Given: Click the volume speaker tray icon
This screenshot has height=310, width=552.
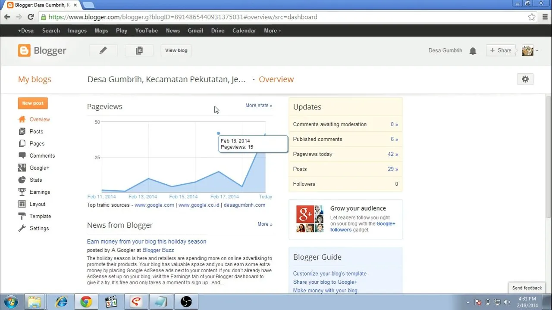Looking at the screenshot, I should (508, 302).
